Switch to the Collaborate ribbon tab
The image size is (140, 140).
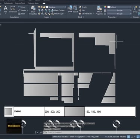pos(8,3)
